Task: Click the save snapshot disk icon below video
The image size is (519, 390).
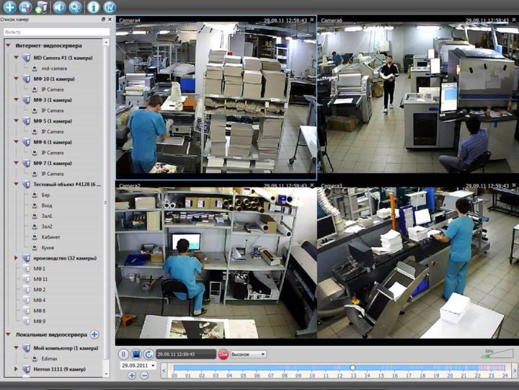Action: click(x=136, y=354)
